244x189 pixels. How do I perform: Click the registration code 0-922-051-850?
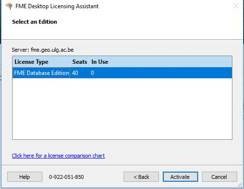click(66, 177)
